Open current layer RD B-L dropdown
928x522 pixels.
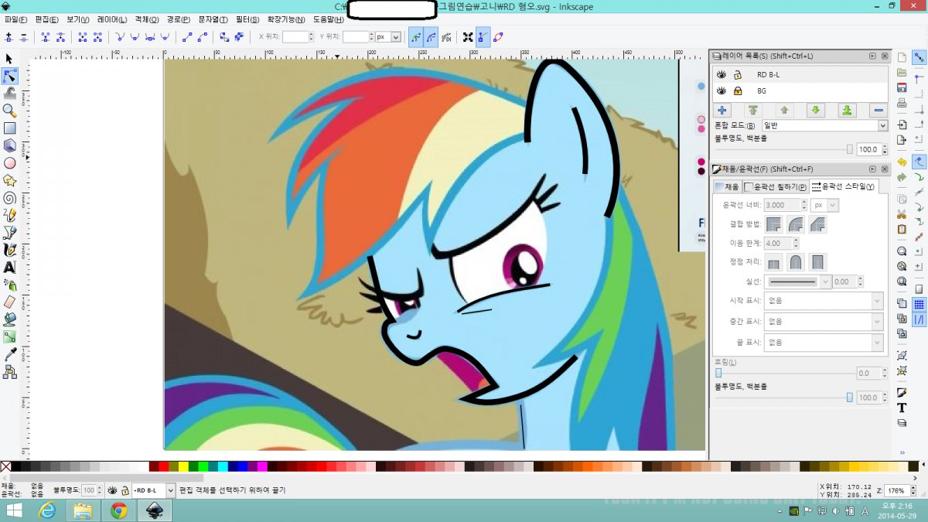pos(154,490)
